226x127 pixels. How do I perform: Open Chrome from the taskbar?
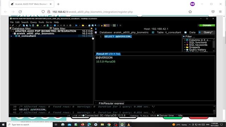pos(109,125)
